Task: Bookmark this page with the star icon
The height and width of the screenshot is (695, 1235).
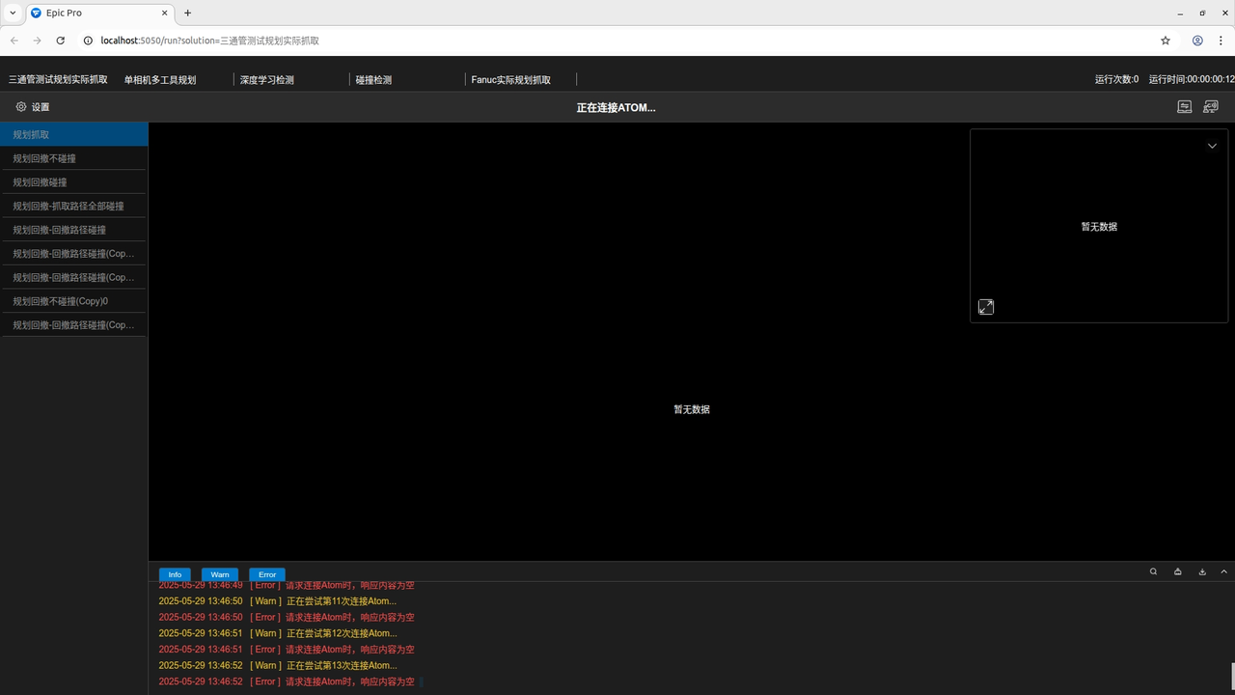Action: point(1166,41)
